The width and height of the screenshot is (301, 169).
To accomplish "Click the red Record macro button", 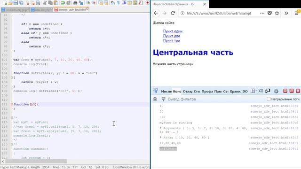I will (x=147, y=3).
